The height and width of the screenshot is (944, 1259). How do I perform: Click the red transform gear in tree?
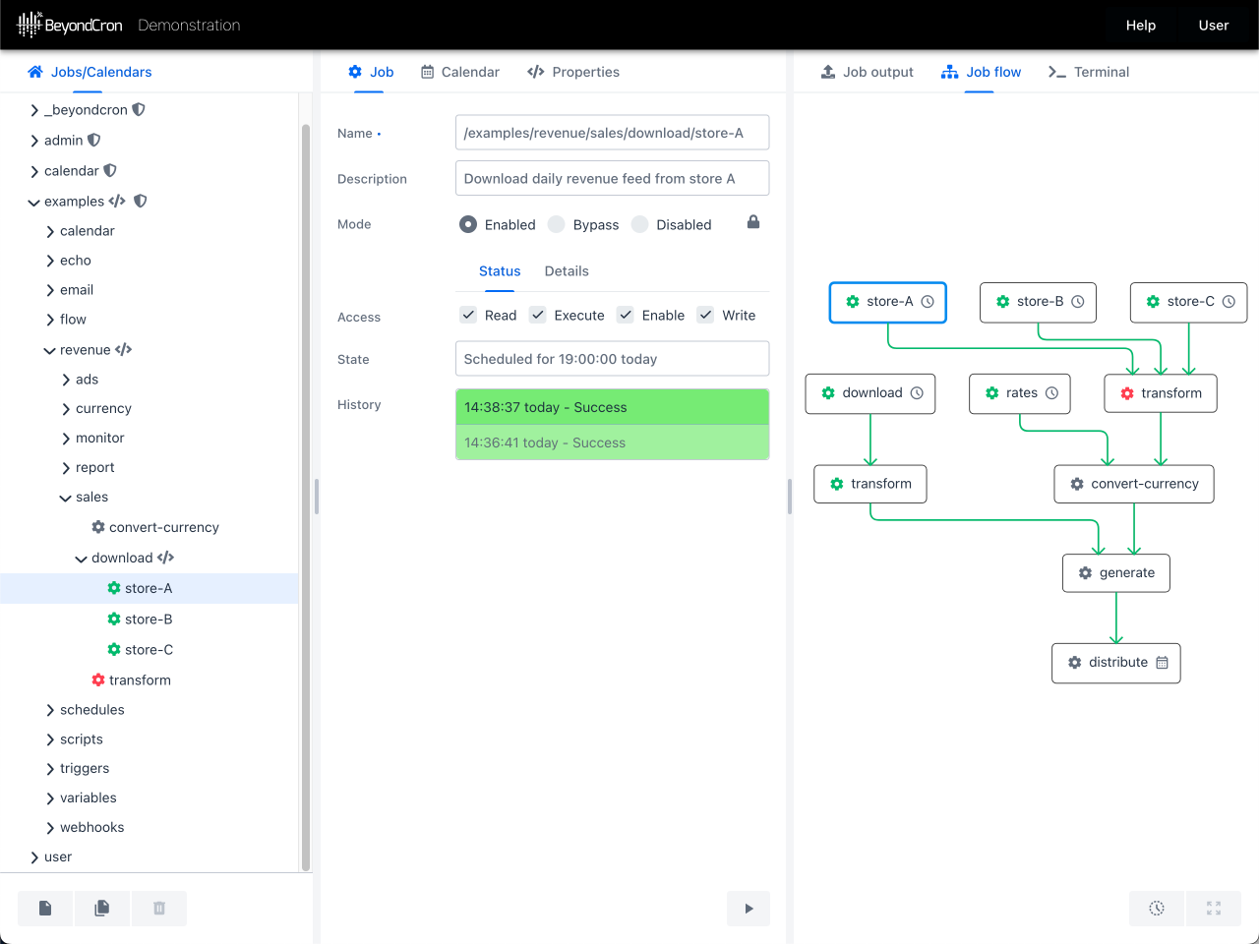[x=98, y=680]
